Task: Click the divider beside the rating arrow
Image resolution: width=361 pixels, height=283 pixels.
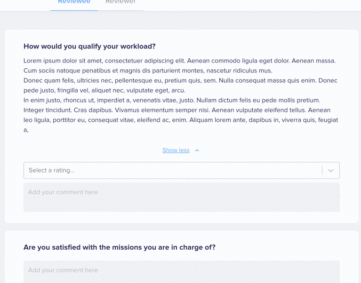Action: pyautogui.click(x=322, y=171)
